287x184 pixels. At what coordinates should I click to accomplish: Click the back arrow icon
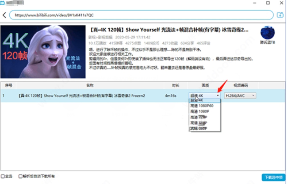click(x=4, y=15)
